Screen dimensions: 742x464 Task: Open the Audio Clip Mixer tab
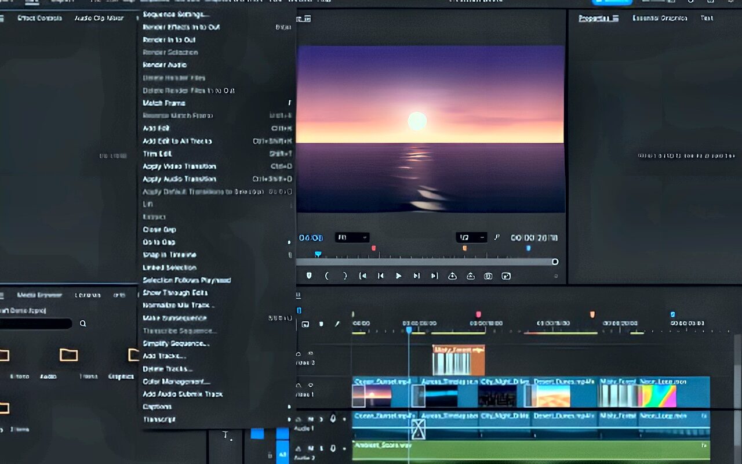coord(99,18)
